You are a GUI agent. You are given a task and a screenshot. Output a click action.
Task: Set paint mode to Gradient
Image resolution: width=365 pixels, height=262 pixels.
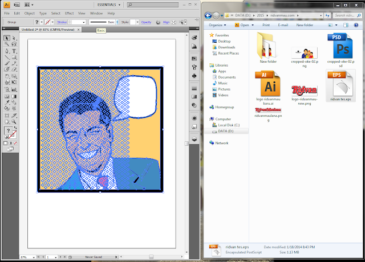pyautogui.click(x=10, y=143)
